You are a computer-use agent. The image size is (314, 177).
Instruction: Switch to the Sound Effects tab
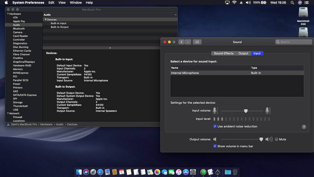[x=224, y=53]
